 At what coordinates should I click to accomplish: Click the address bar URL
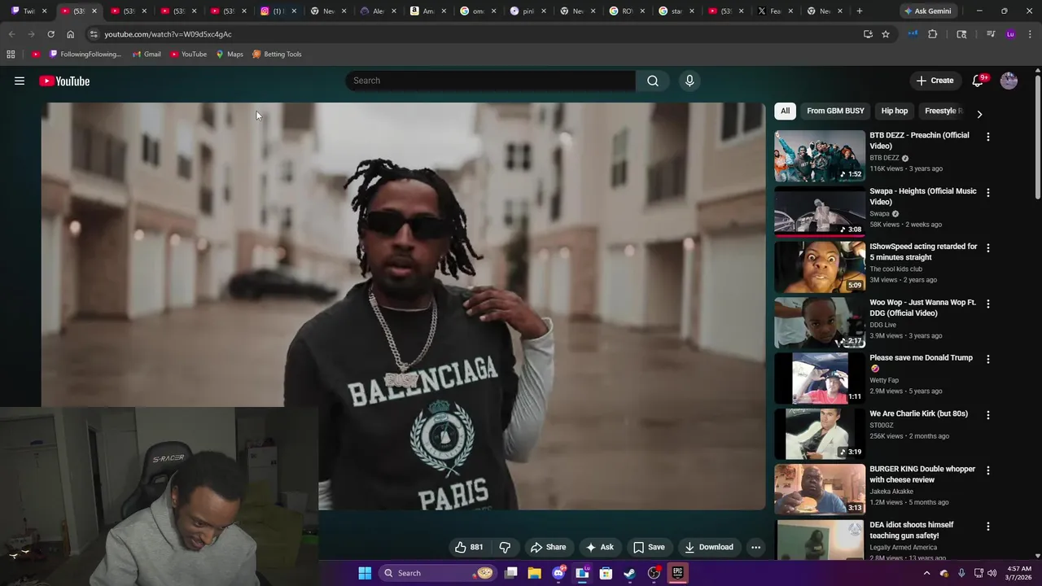coord(168,34)
